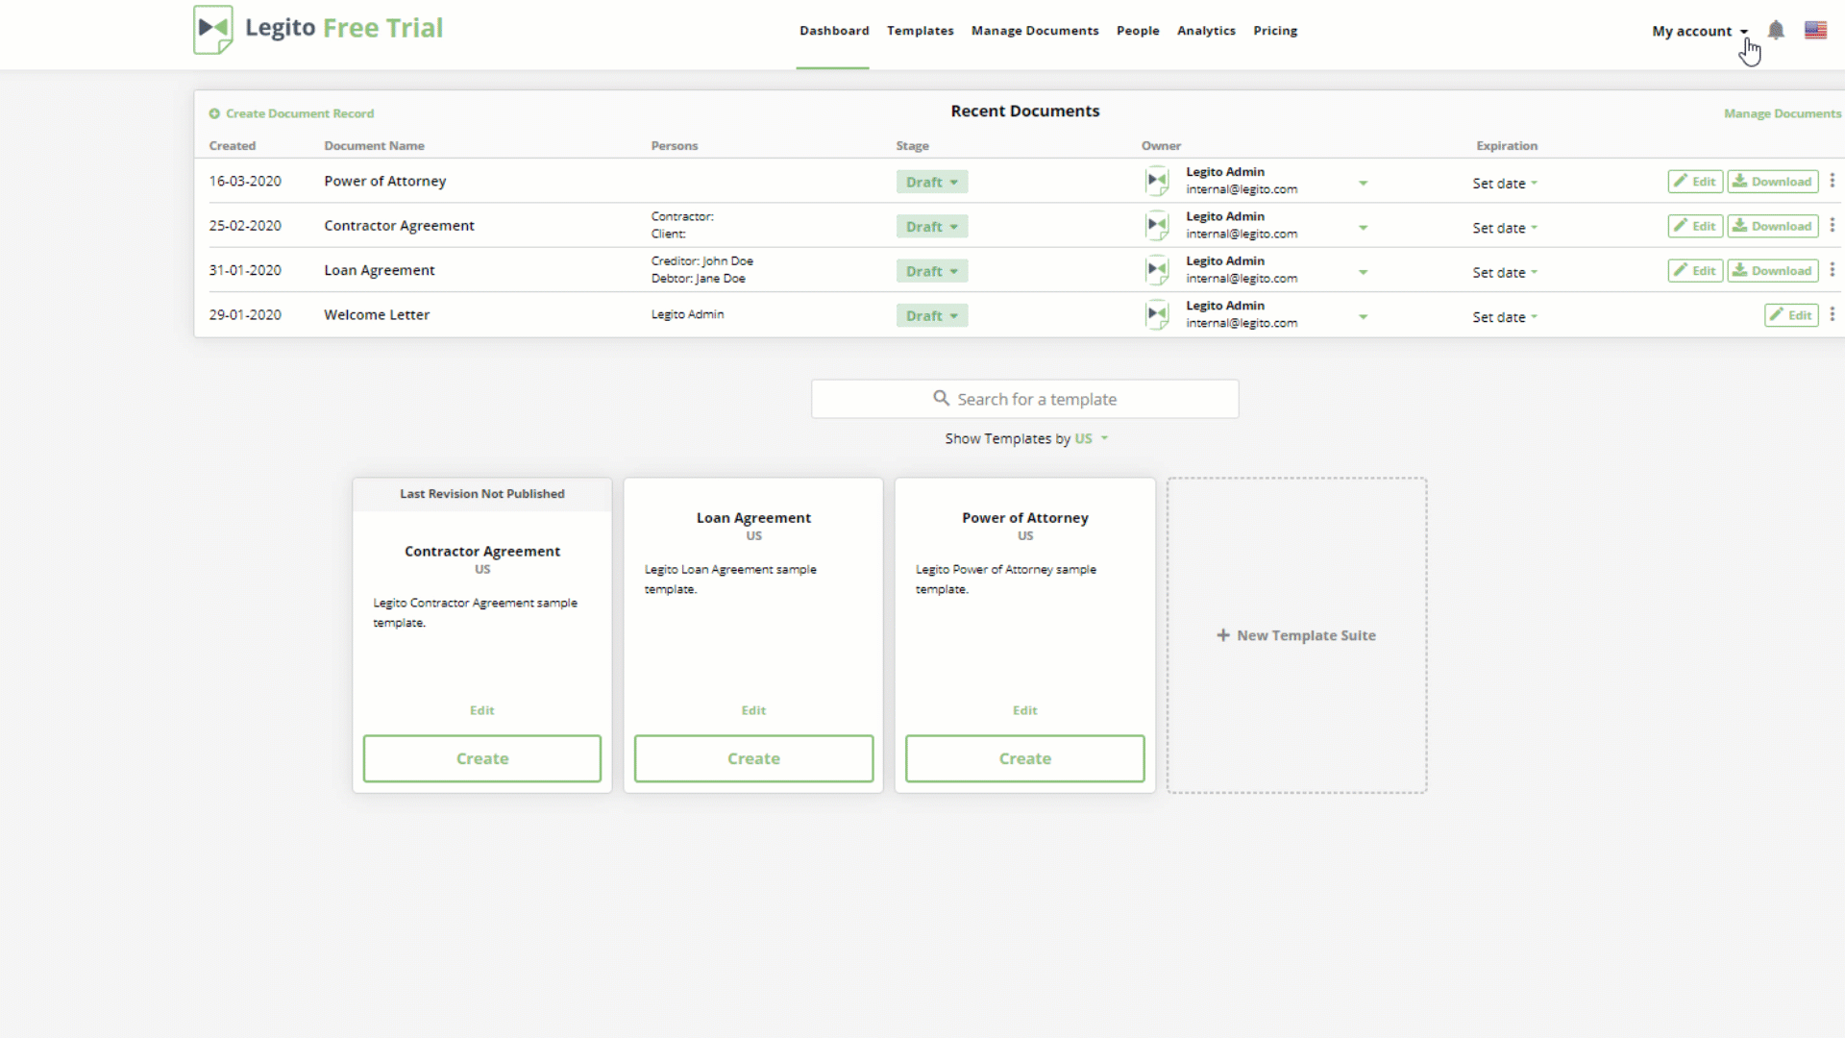The image size is (1845, 1038).
Task: Expand owner dropdown arrow for Contractor Agreement
Action: click(1363, 228)
